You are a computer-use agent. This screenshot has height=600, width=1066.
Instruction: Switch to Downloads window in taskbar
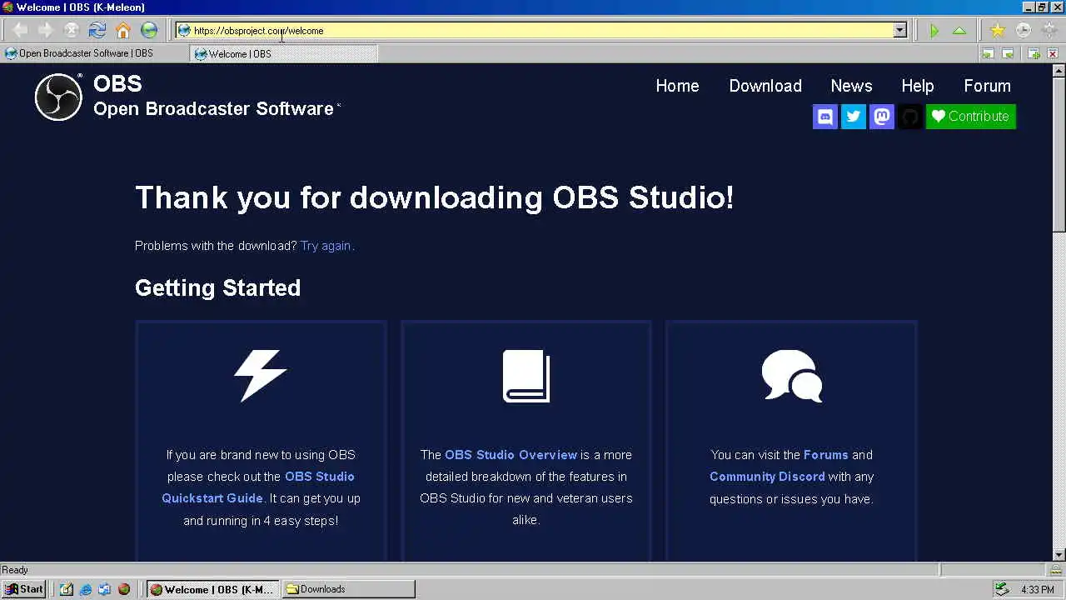[348, 589]
